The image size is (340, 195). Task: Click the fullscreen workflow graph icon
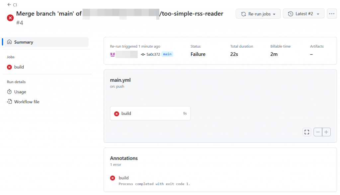(x=307, y=132)
